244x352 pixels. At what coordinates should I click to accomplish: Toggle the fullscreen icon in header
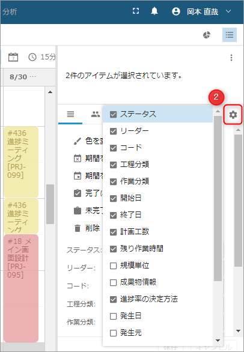[x=136, y=11]
